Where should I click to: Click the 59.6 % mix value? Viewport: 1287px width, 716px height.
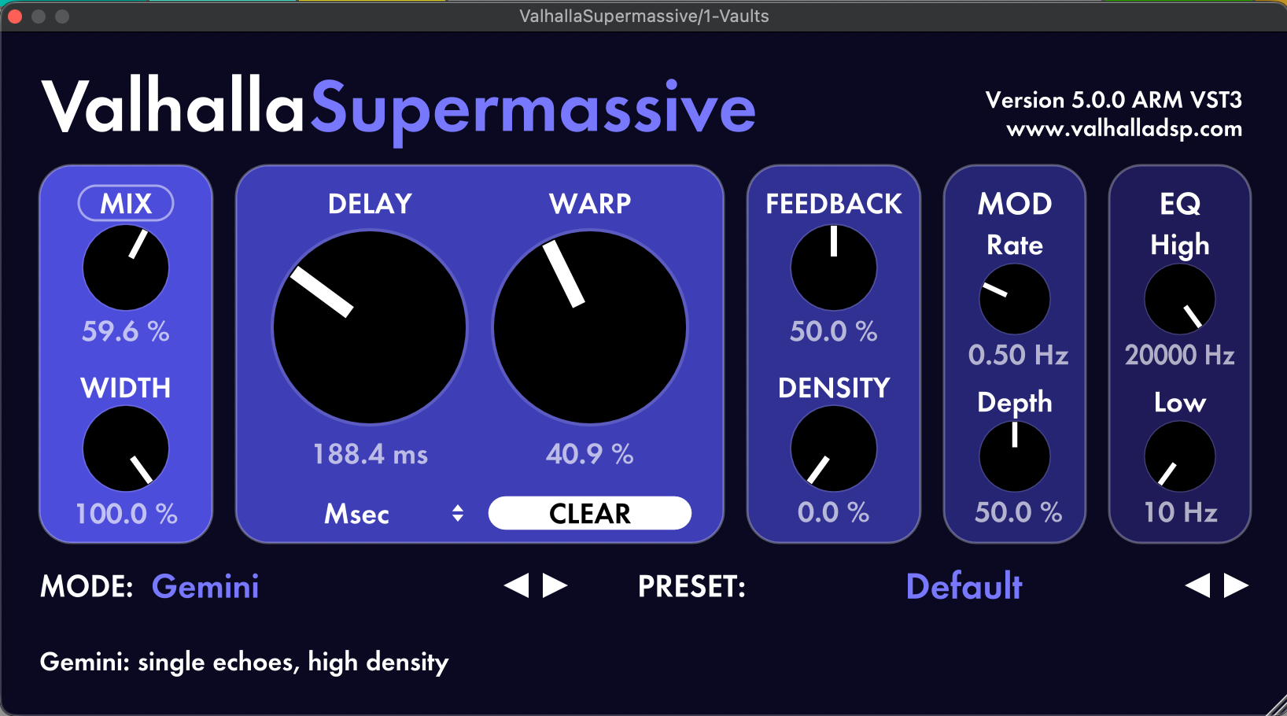pyautogui.click(x=126, y=331)
